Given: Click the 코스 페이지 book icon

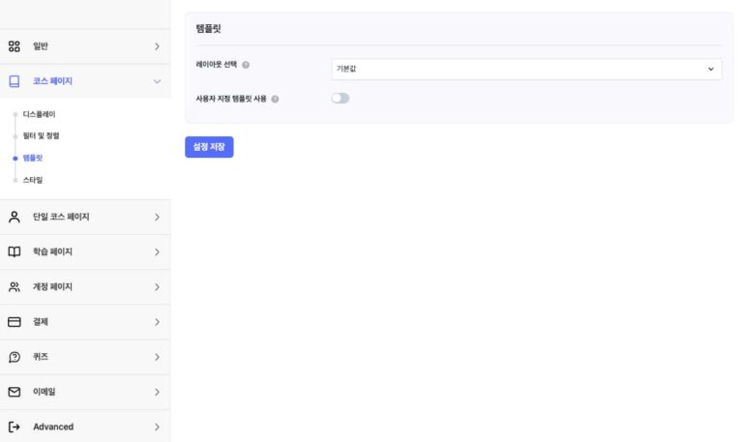Looking at the screenshot, I should [15, 81].
